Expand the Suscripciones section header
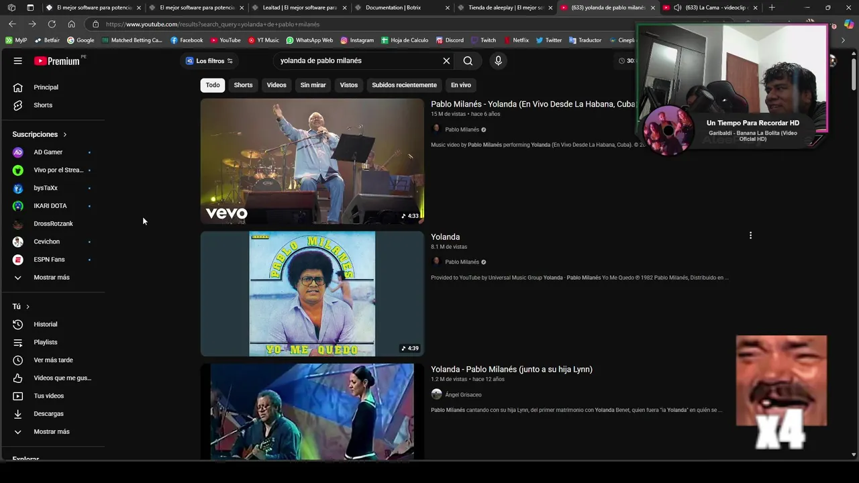The width and height of the screenshot is (859, 483). (x=40, y=134)
